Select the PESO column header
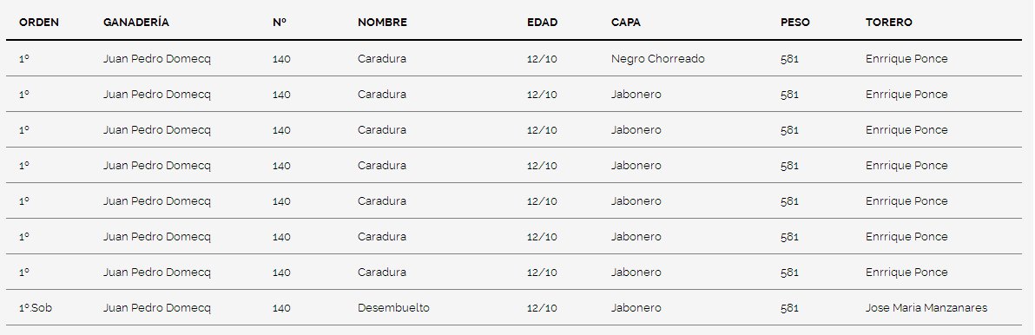 794,23
